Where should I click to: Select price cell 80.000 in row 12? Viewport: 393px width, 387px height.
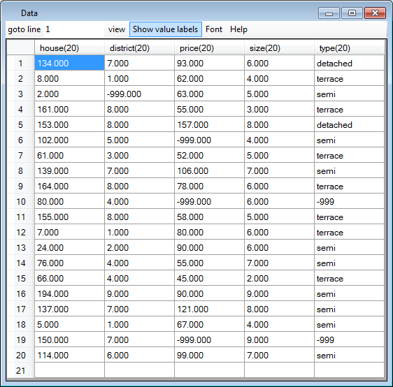(x=209, y=232)
